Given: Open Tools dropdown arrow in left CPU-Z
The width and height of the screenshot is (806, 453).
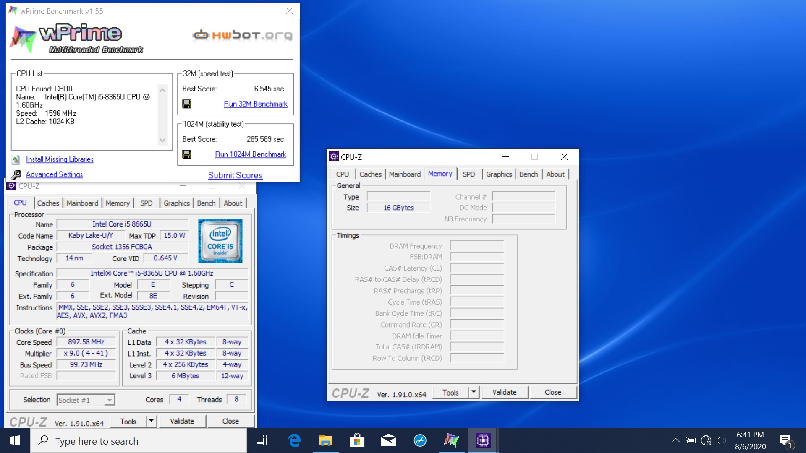Looking at the screenshot, I should coord(151,421).
